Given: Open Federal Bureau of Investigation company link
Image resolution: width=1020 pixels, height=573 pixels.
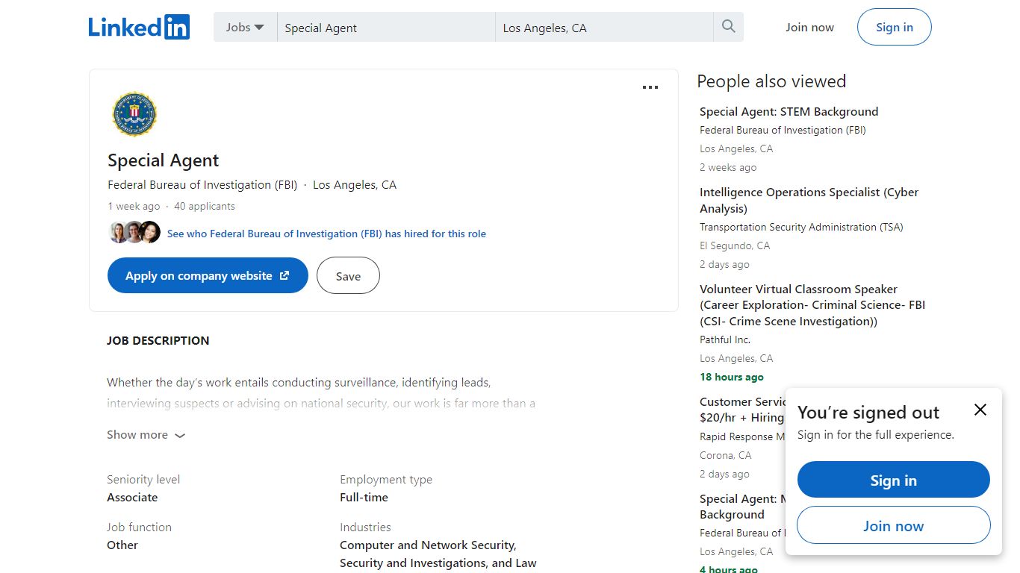Looking at the screenshot, I should click(202, 185).
